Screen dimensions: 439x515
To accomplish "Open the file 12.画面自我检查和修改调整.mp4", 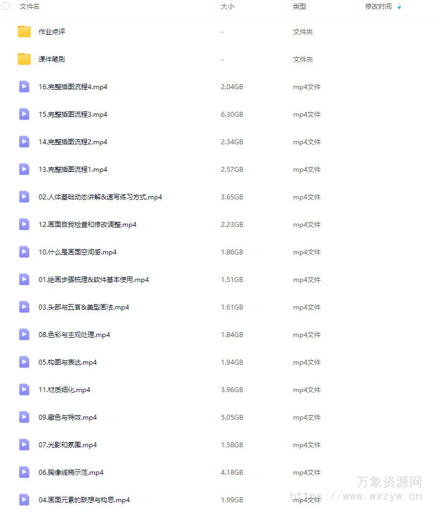I will click(x=88, y=225).
